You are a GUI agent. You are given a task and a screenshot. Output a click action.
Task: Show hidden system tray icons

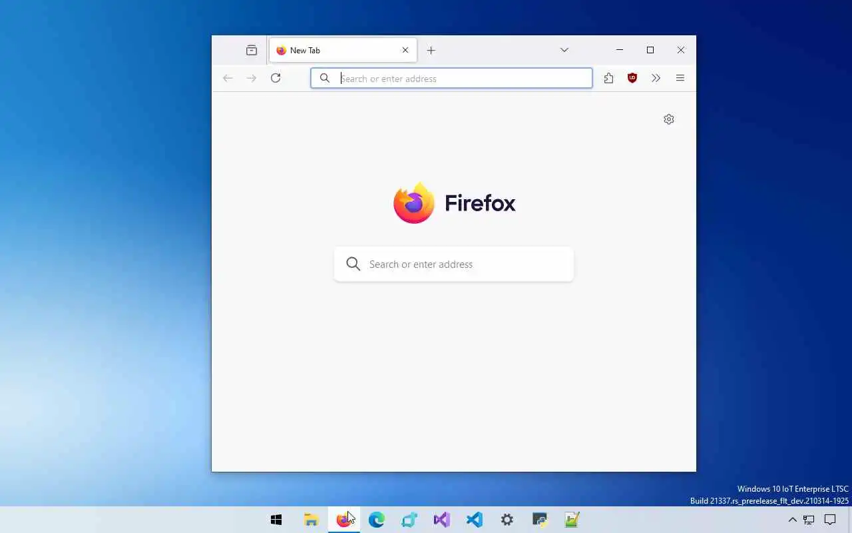(793, 520)
